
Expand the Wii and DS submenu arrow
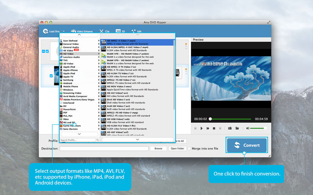point(99,122)
